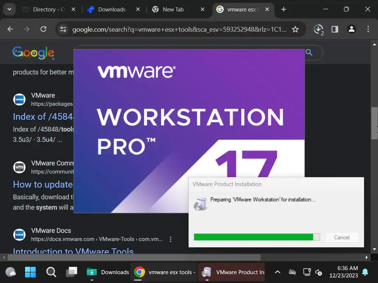Open more options for VMware Docs result
Viewport: 378px width, 283px height.
coord(171,239)
